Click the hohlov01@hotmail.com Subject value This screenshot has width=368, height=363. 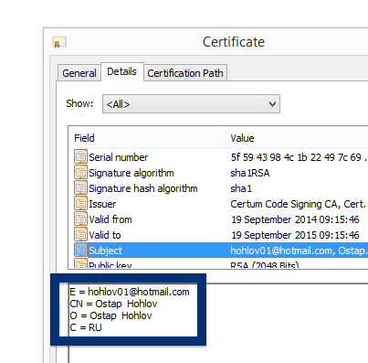pos(299,251)
